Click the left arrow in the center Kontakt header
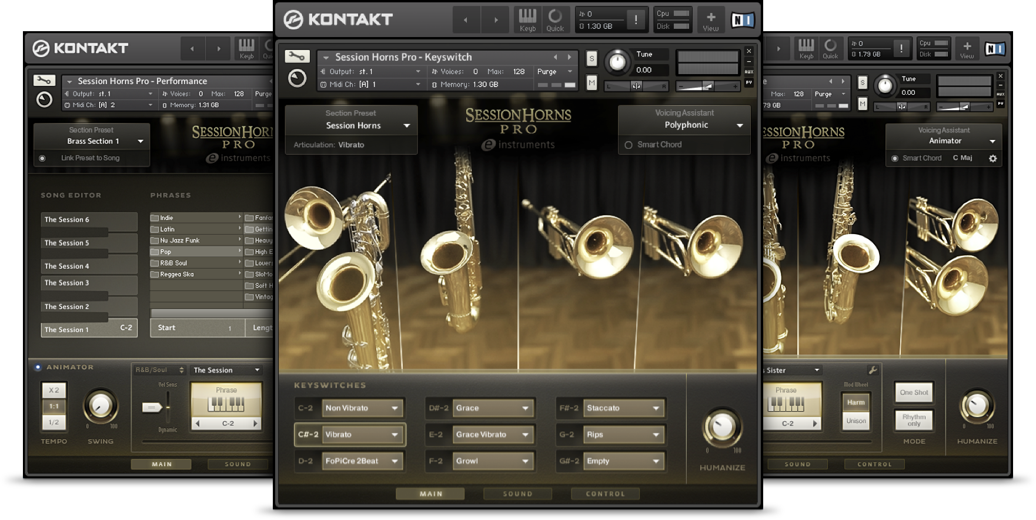Viewport: 1036px width, 520px height. tap(466, 20)
